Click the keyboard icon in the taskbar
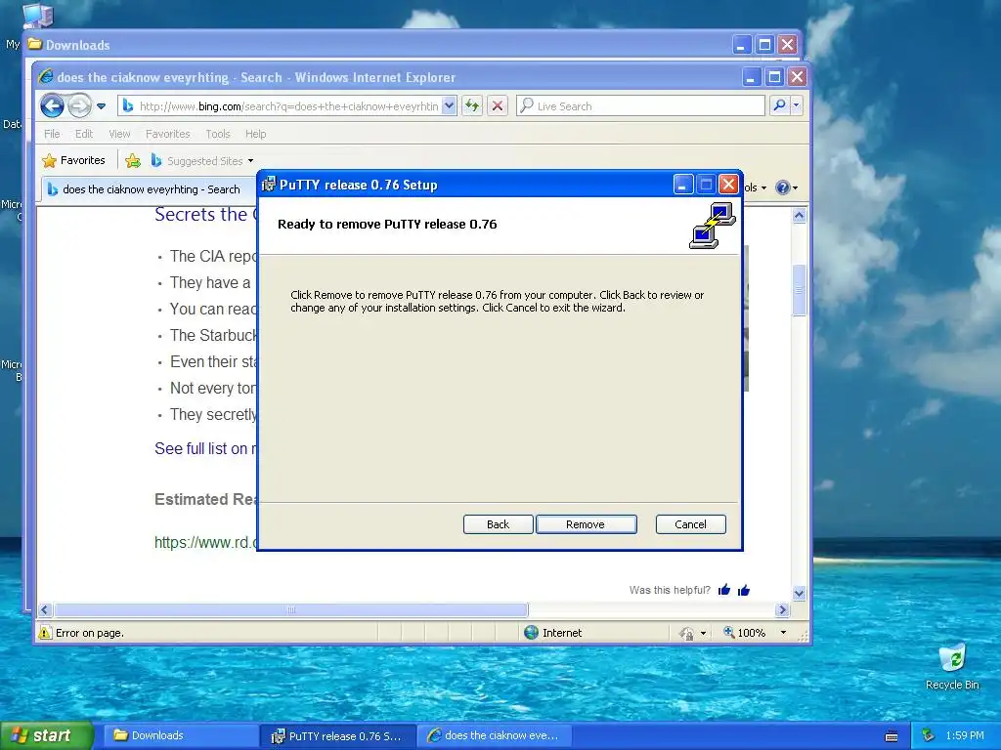 click(892, 736)
